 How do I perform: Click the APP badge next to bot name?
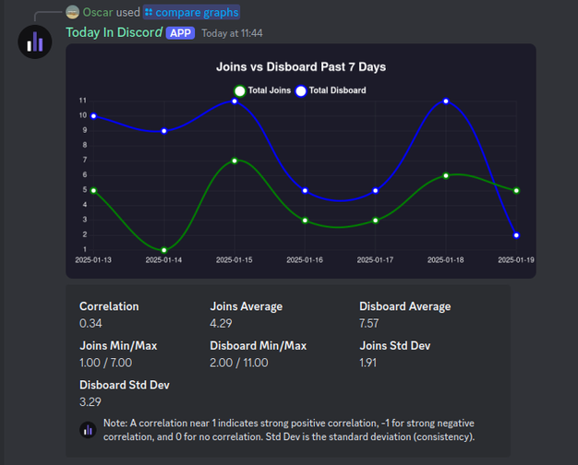[180, 33]
